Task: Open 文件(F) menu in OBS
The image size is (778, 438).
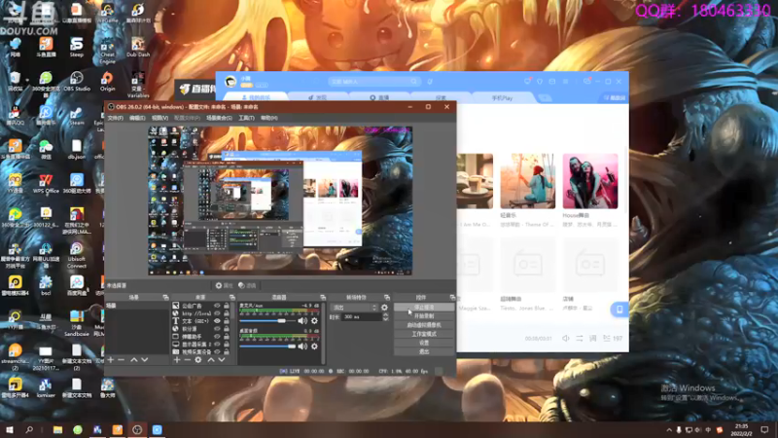Action: [115, 118]
